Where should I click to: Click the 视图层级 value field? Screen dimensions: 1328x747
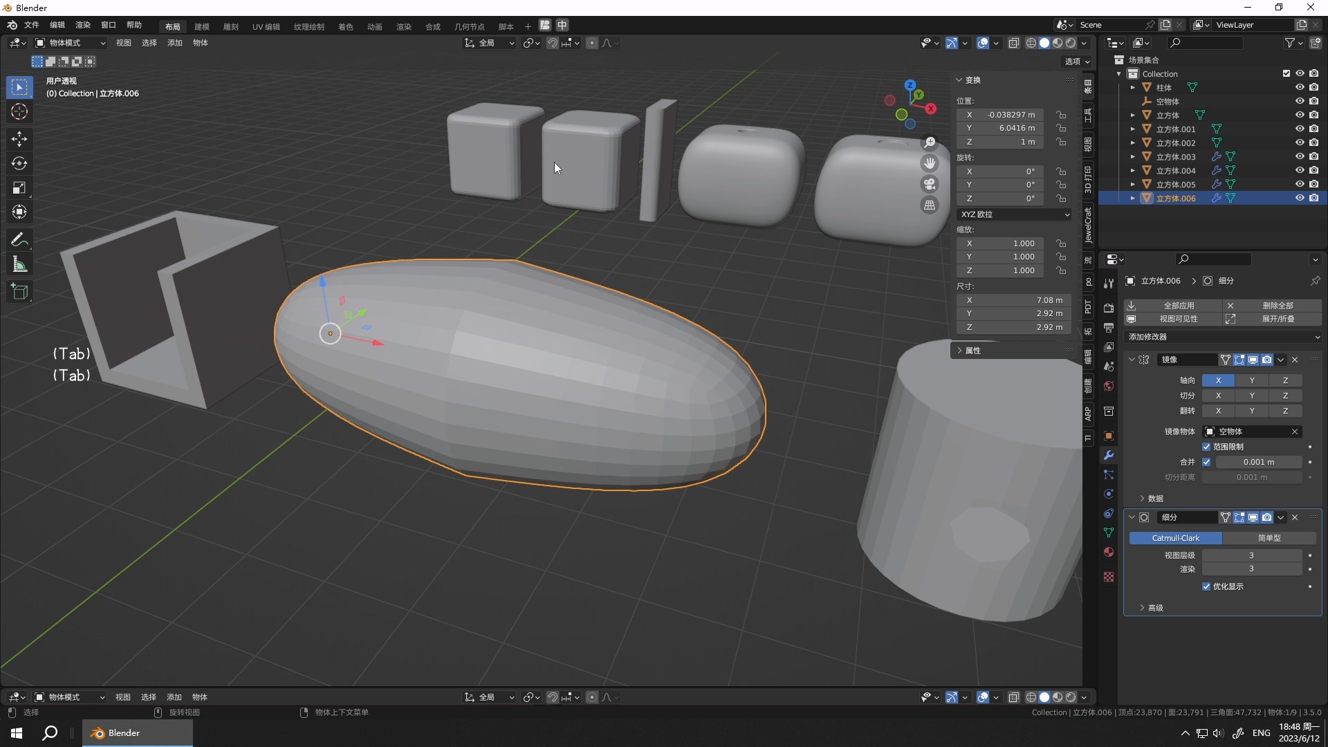[x=1251, y=555]
